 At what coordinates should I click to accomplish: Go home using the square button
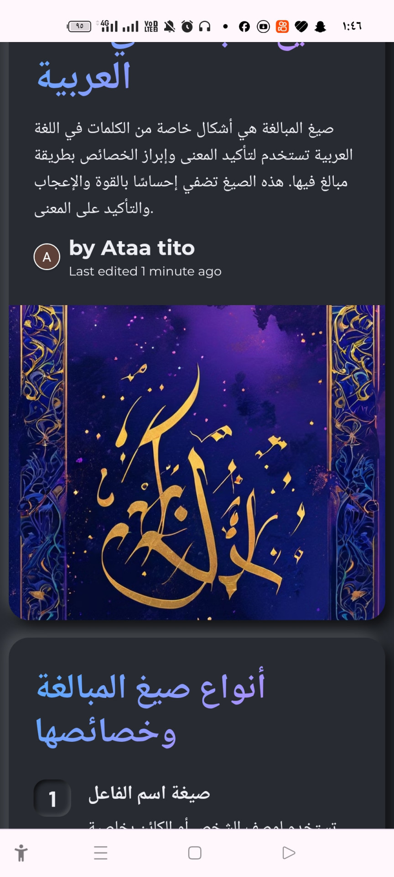tap(195, 853)
